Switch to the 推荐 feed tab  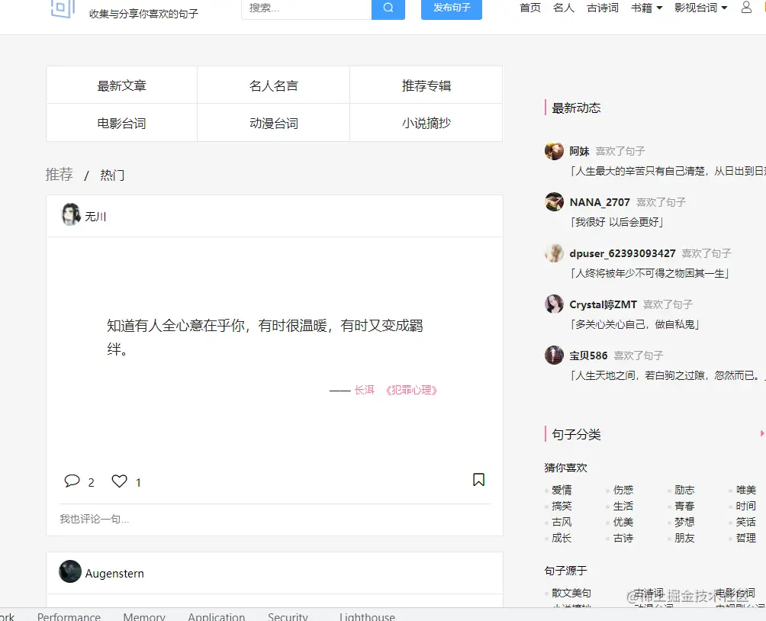(59, 175)
